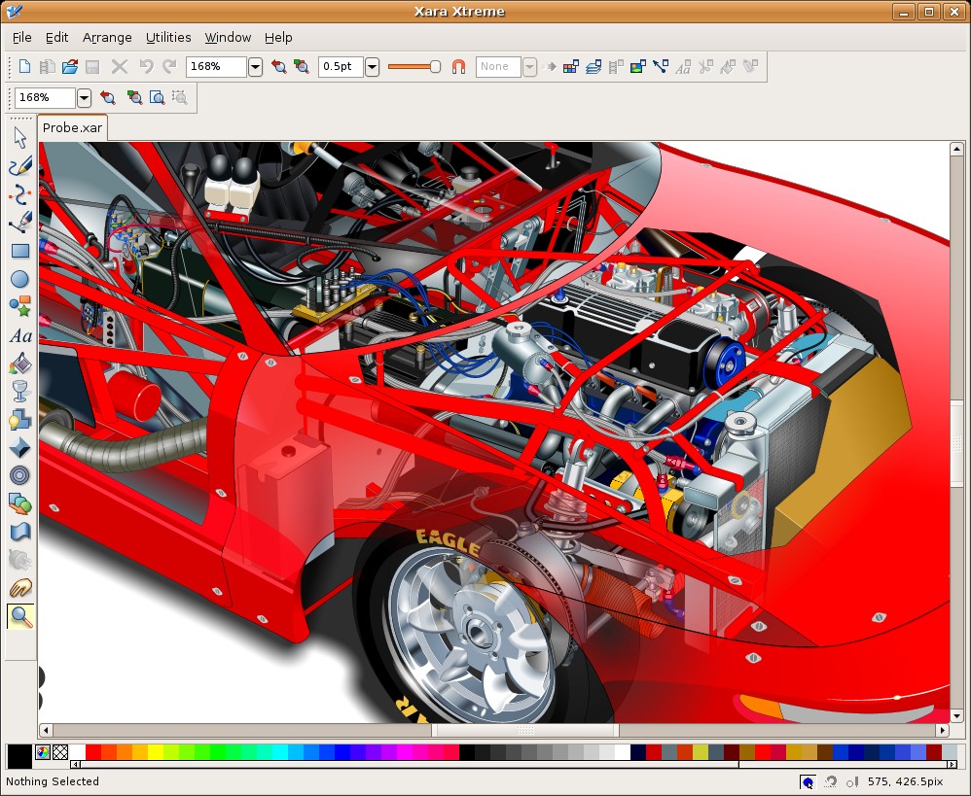Image resolution: width=971 pixels, height=796 pixels.
Task: Select the Blend tool
Action: coord(19,503)
